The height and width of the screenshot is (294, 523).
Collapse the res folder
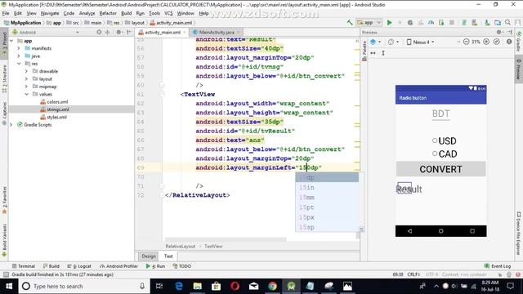pos(19,64)
